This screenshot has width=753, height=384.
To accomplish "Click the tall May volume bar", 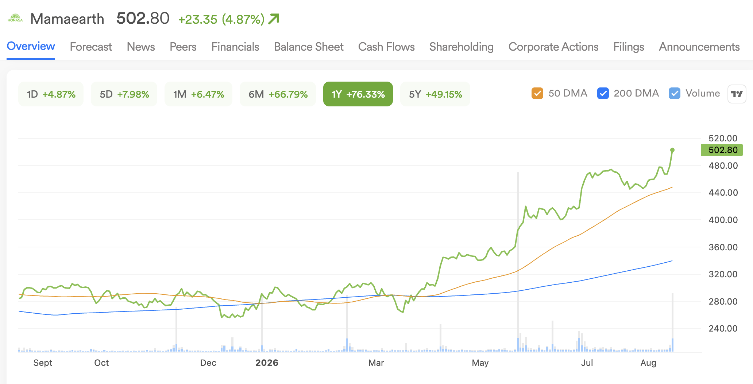I will pos(518,262).
